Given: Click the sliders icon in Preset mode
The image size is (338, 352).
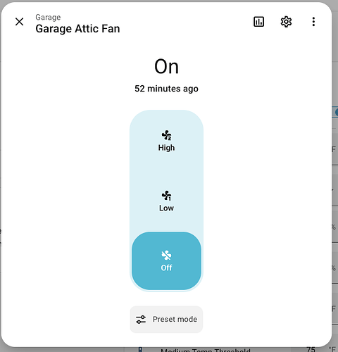Looking at the screenshot, I should click(x=141, y=320).
